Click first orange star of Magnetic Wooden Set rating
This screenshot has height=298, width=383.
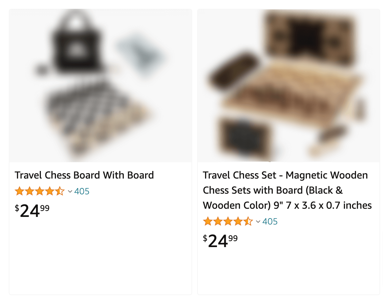(x=208, y=221)
